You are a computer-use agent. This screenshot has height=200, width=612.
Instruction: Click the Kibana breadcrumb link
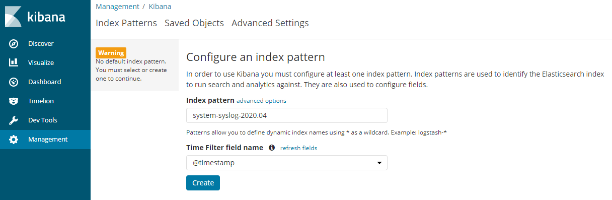[x=160, y=7]
